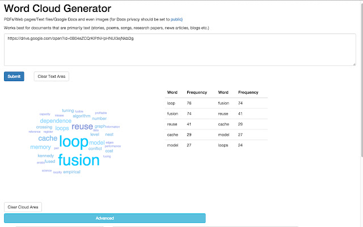Click the word 'reuse' in the word cloud

point(82,127)
